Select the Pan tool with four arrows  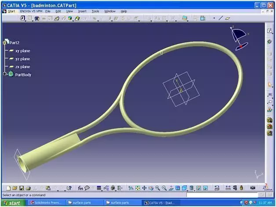coord(144,188)
